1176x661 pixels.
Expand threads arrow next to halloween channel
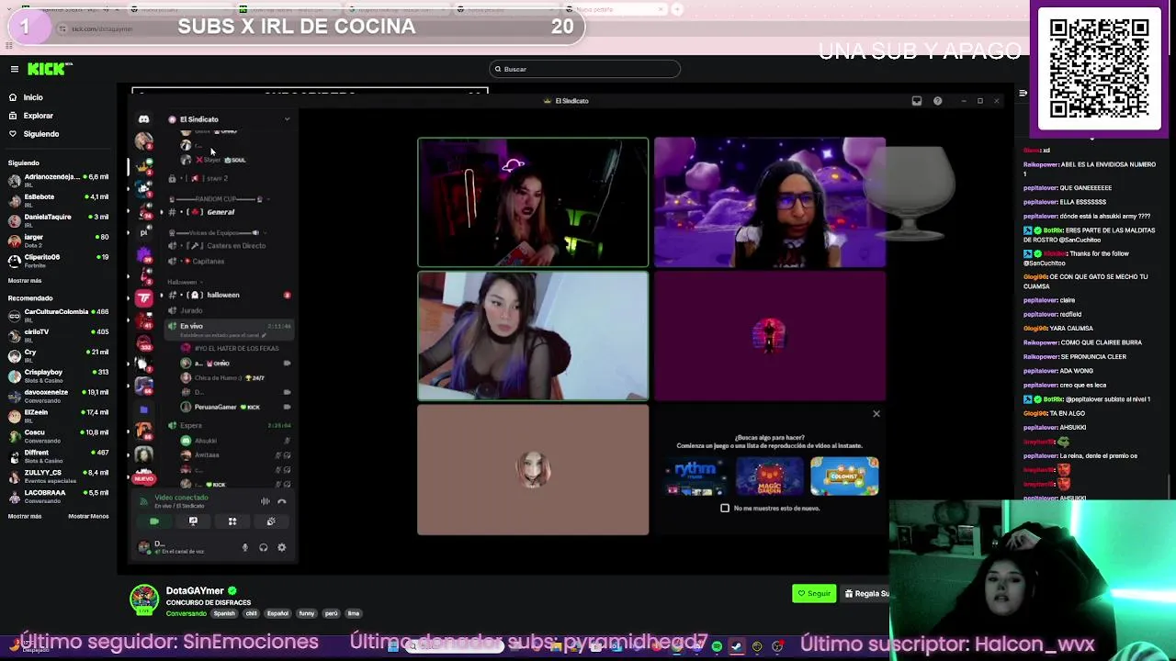click(162, 295)
